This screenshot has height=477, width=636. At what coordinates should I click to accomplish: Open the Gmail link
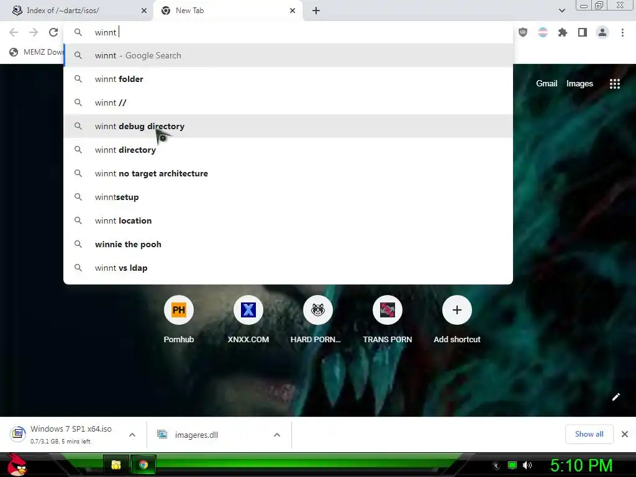point(547,84)
